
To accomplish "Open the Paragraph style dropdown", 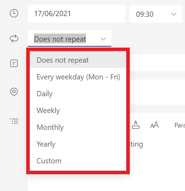I will (x=180, y=125).
